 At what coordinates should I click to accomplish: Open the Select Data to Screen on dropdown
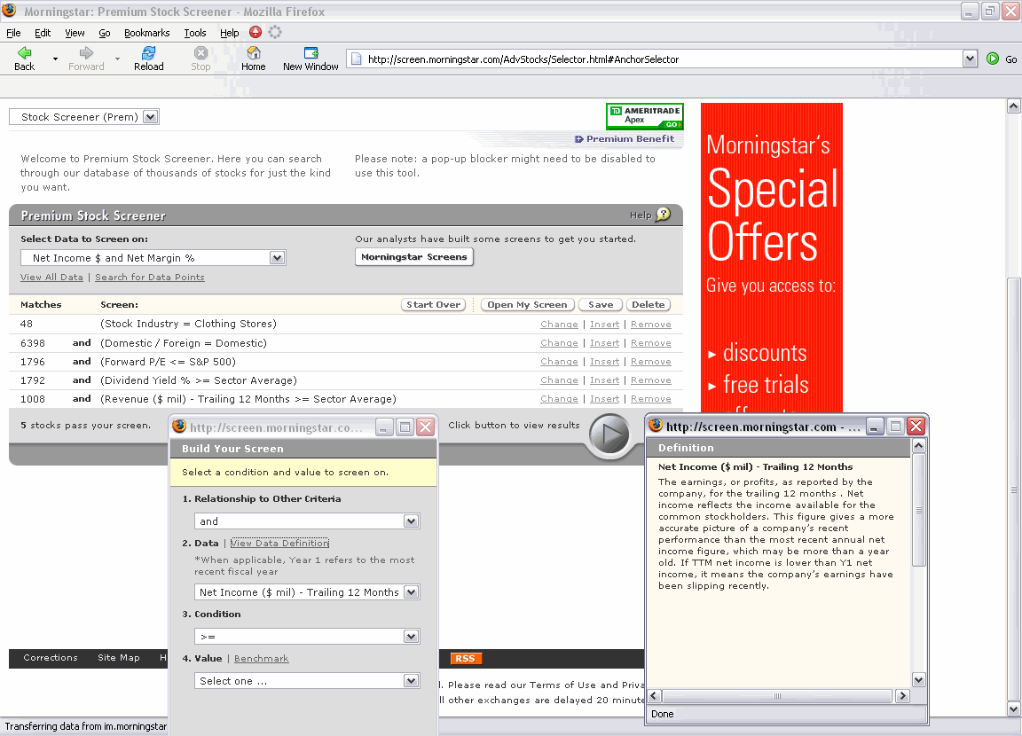pyautogui.click(x=277, y=258)
